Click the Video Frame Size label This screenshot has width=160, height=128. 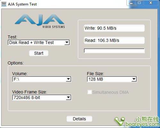point(30,92)
